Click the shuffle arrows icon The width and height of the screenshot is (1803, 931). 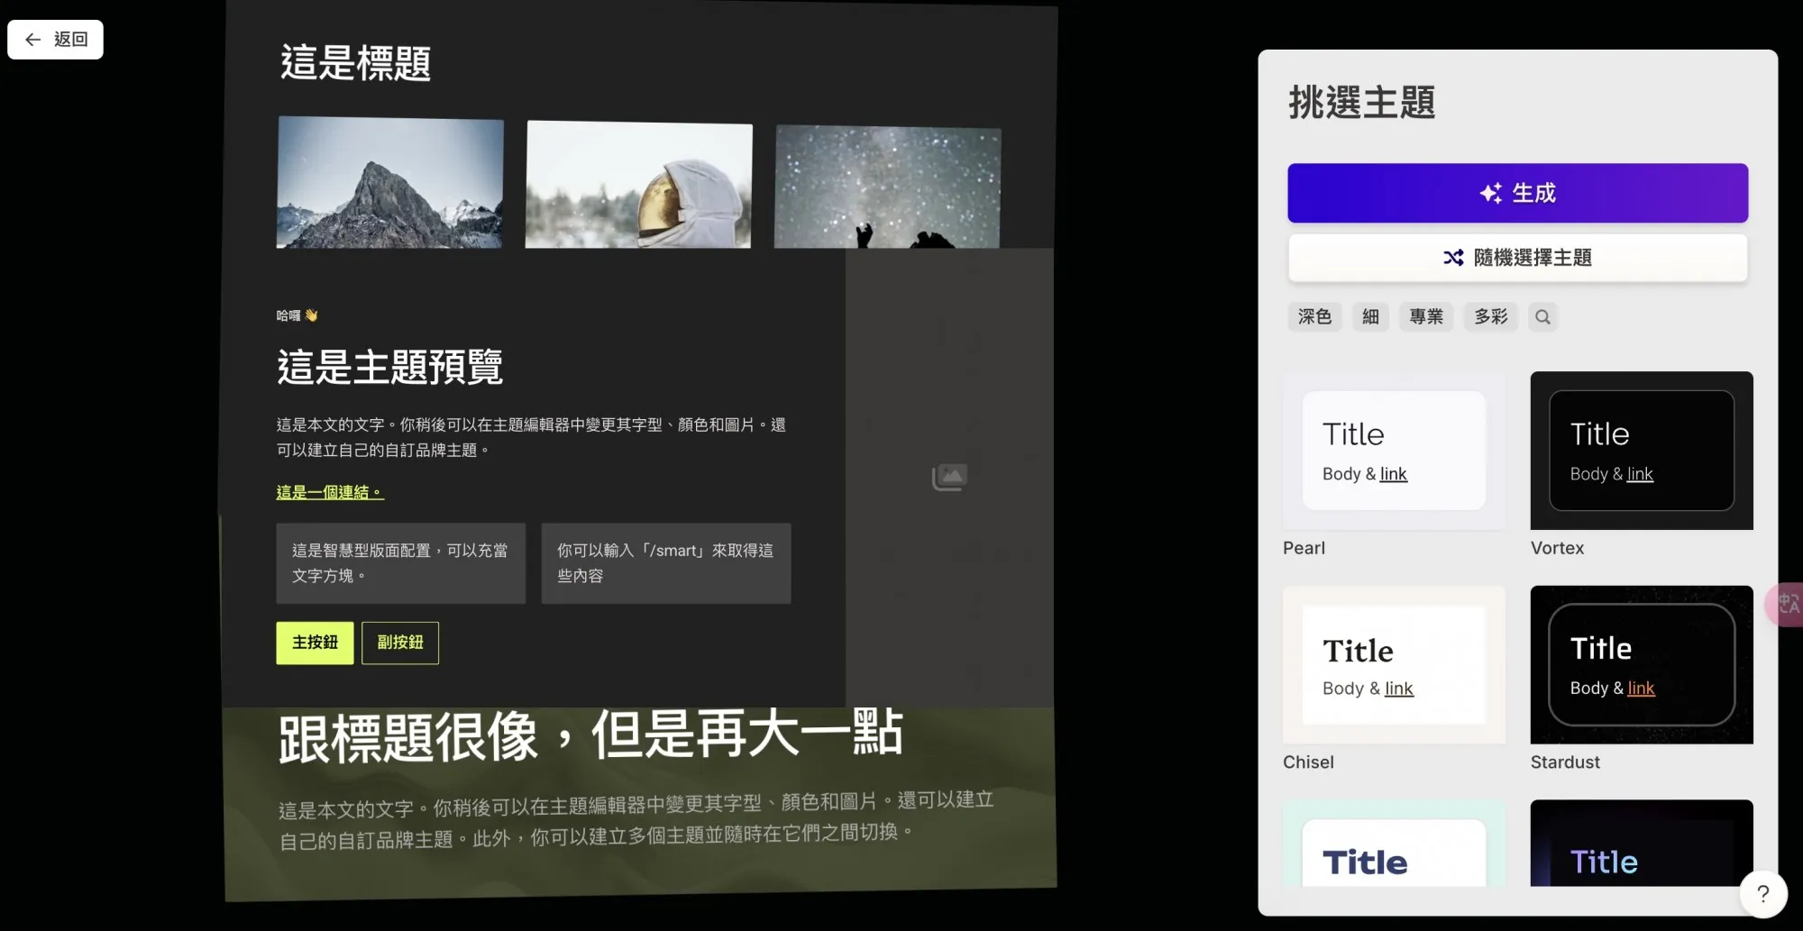tap(1453, 258)
